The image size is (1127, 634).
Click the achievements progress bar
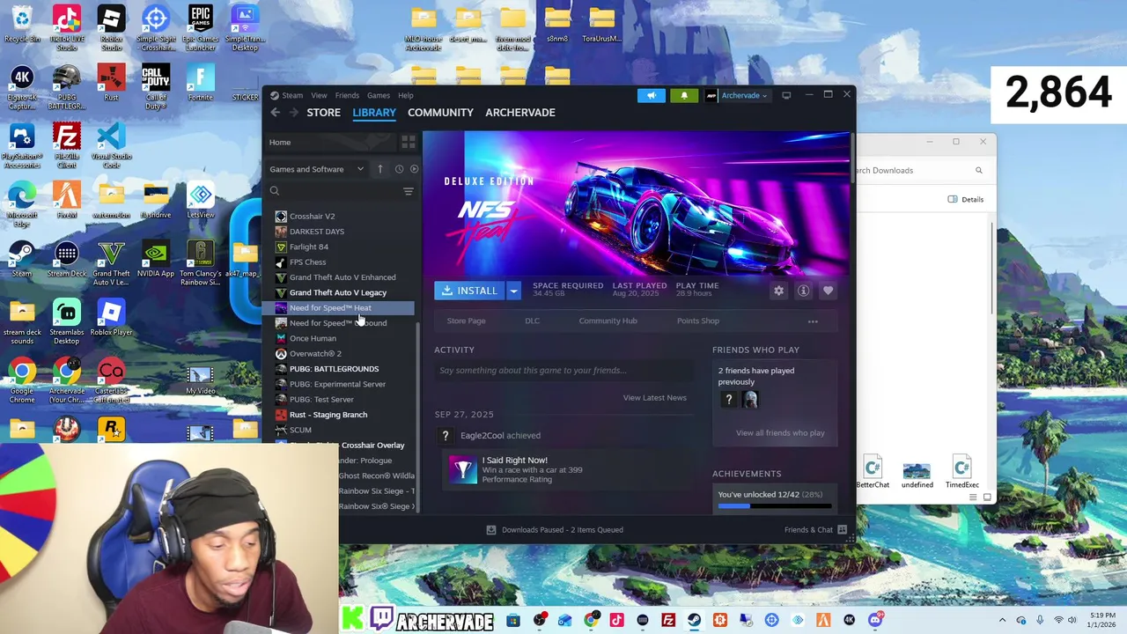coord(775,506)
